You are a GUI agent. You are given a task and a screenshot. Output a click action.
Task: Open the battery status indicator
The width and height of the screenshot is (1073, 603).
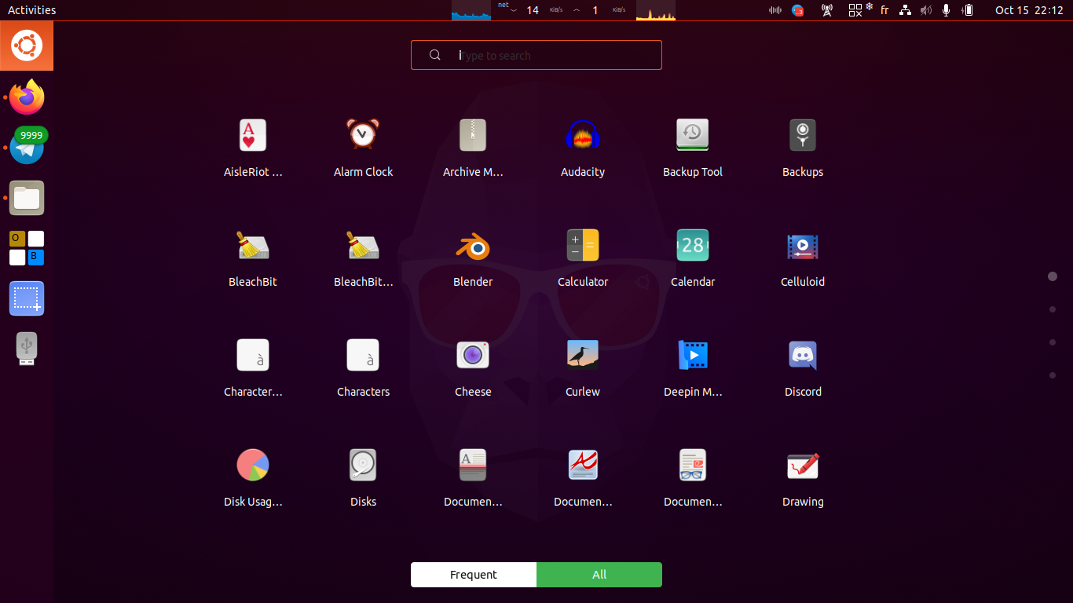pyautogui.click(x=968, y=10)
